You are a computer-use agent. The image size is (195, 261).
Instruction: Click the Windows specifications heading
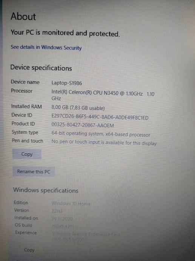[46, 190]
